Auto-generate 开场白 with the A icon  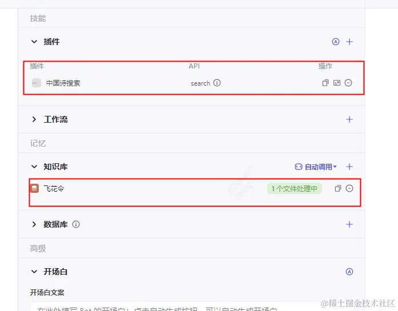(349, 272)
